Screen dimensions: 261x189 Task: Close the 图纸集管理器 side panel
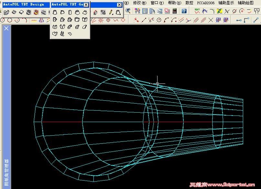(x=6, y=28)
